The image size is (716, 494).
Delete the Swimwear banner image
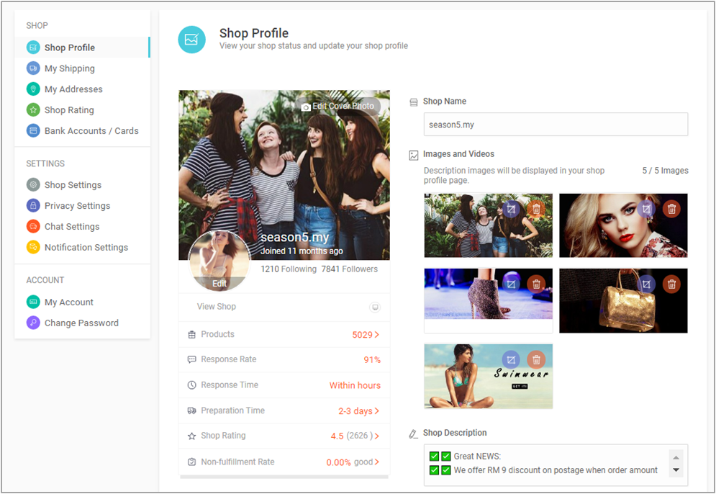pos(536,359)
